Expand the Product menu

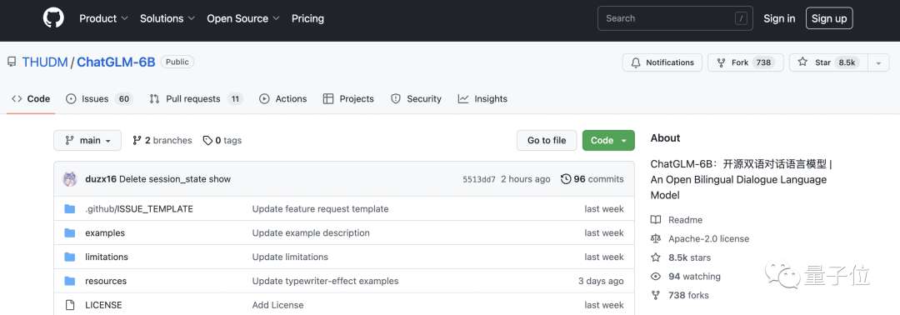pos(104,18)
